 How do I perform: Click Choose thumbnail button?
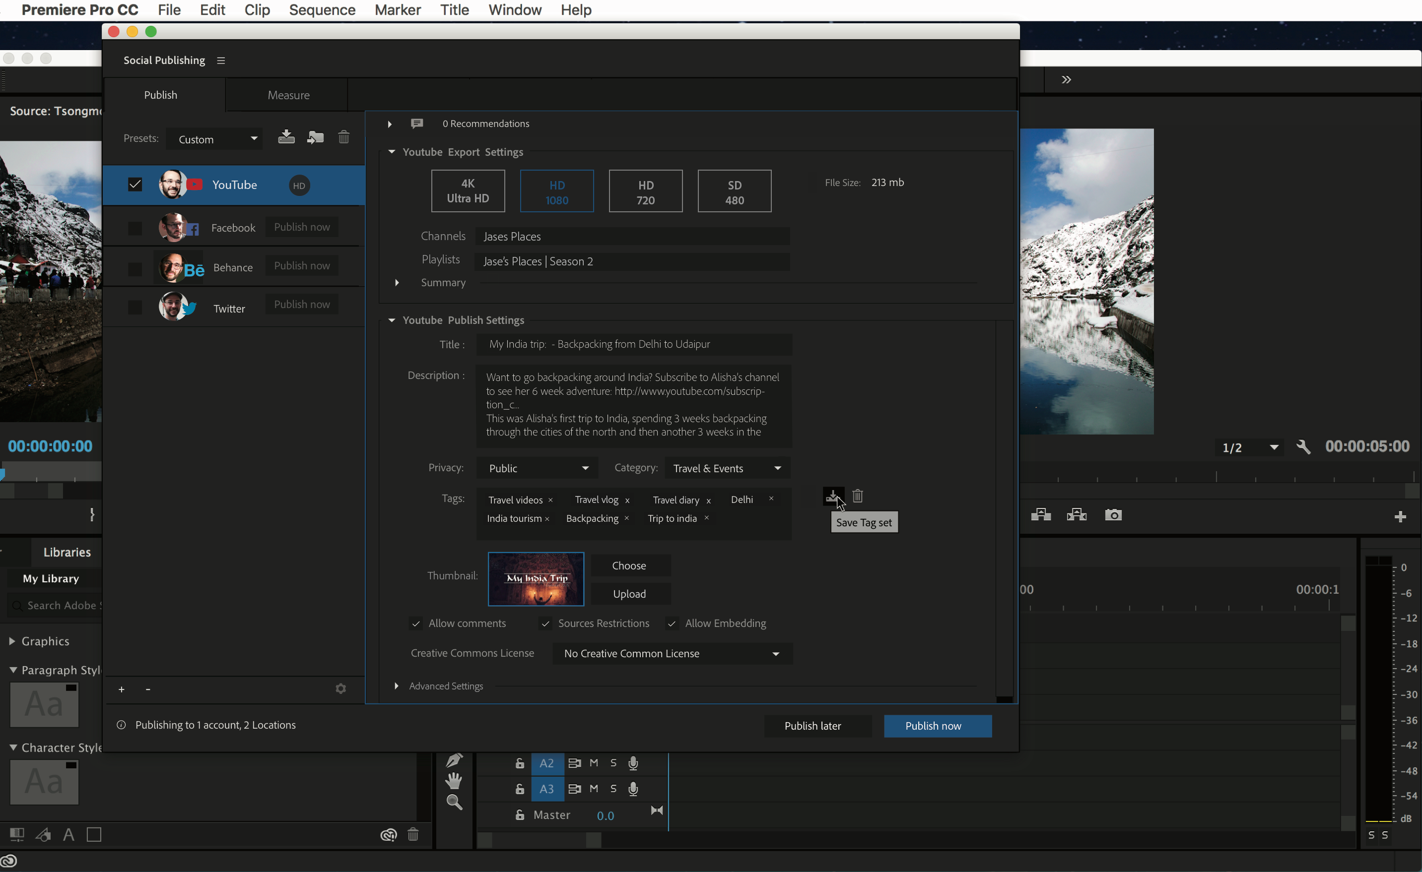[x=630, y=565]
